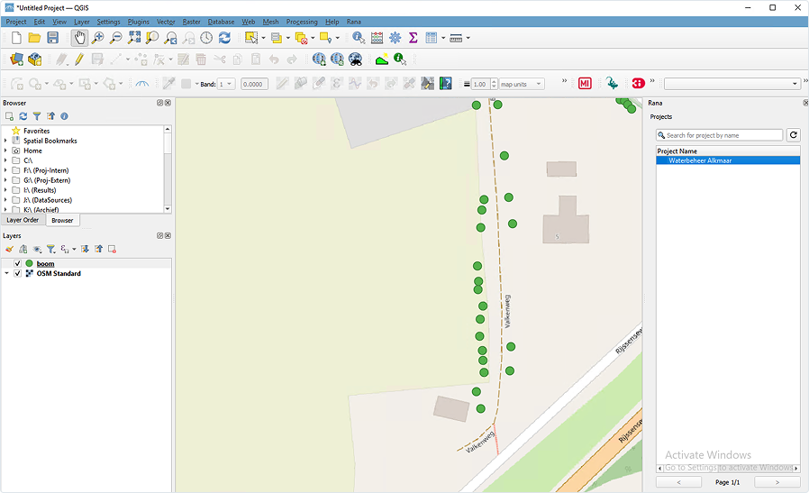
Task: Click the Zoom In magnifier tool
Action: coord(97,38)
